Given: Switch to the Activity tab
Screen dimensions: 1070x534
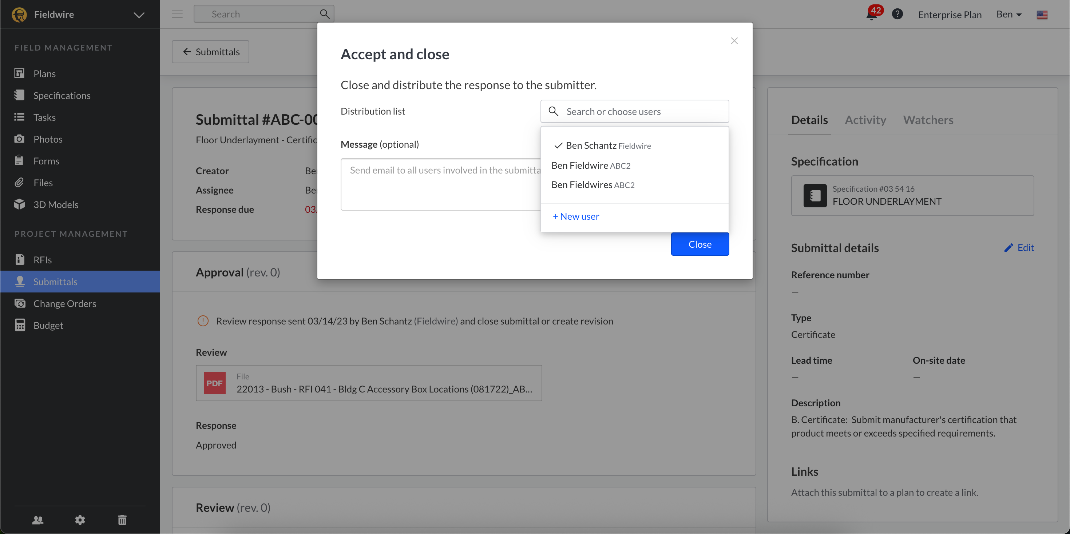Looking at the screenshot, I should click(x=865, y=120).
